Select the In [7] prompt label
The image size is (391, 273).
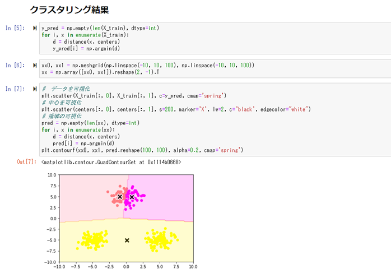pos(15,89)
